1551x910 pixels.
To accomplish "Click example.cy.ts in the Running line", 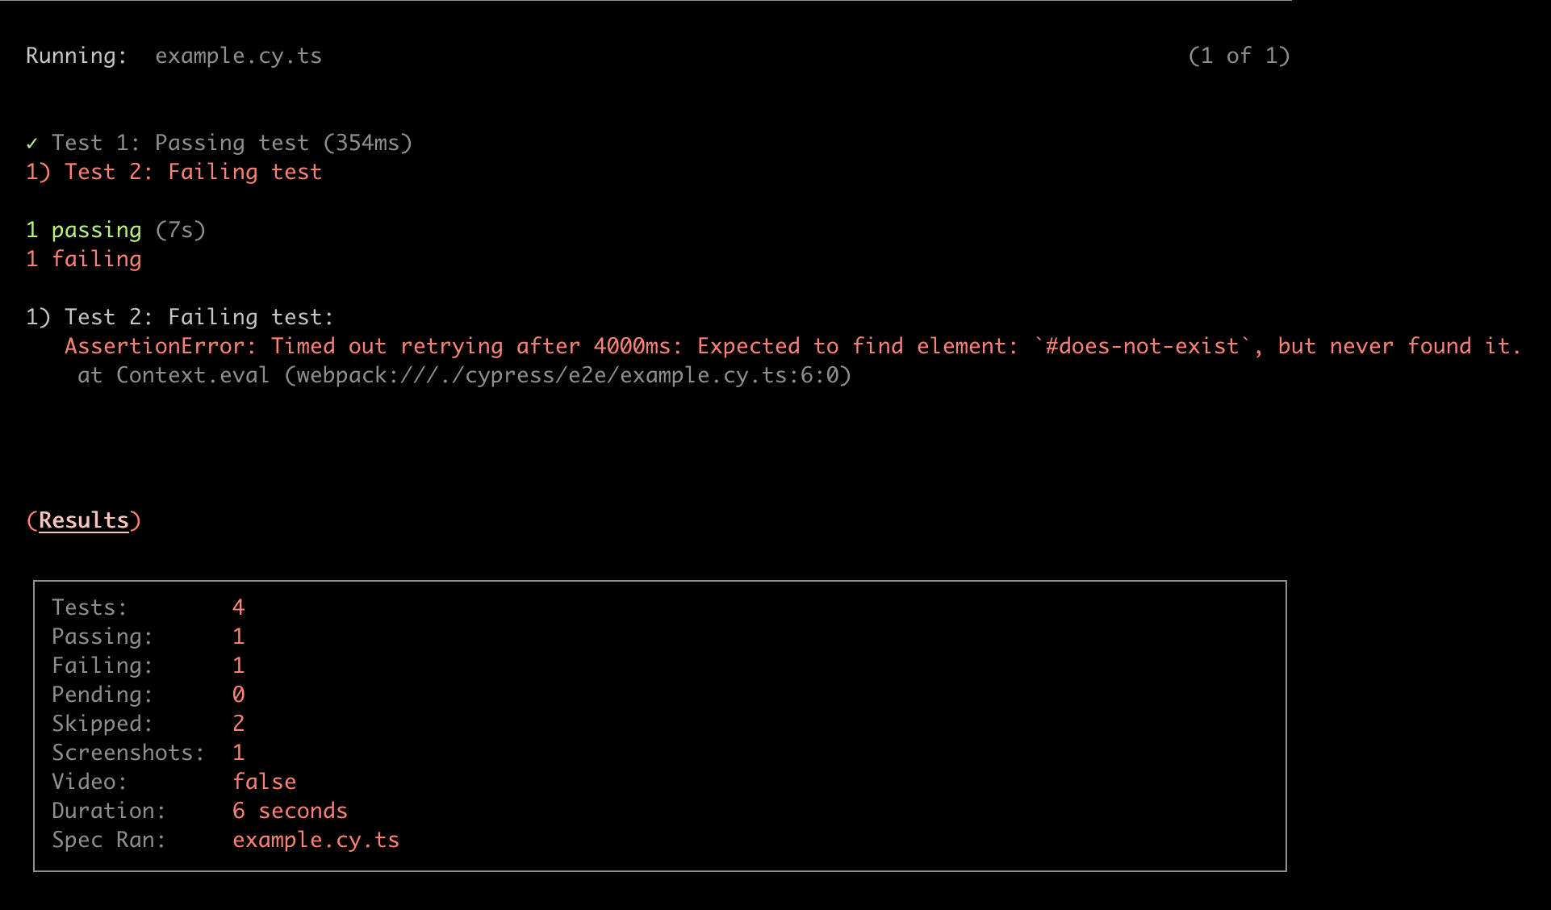I will [238, 56].
